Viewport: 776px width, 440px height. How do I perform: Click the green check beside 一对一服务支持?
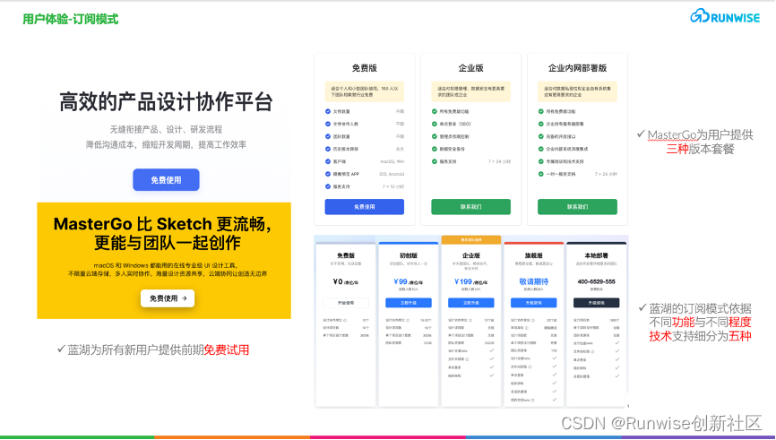[x=541, y=174]
